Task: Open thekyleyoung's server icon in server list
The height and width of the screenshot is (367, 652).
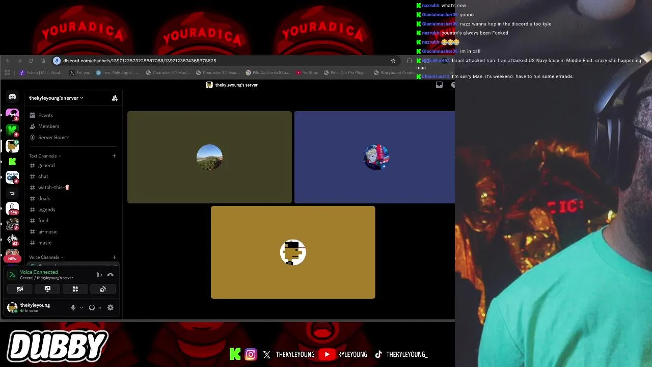Action: (x=12, y=146)
